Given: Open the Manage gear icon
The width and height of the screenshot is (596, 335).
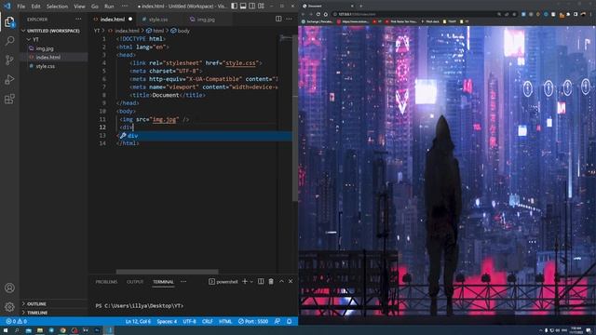Looking at the screenshot, I should click(9, 306).
